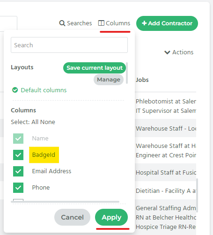The height and width of the screenshot is (235, 213).
Task: Open the Columns menu
Action: (114, 23)
